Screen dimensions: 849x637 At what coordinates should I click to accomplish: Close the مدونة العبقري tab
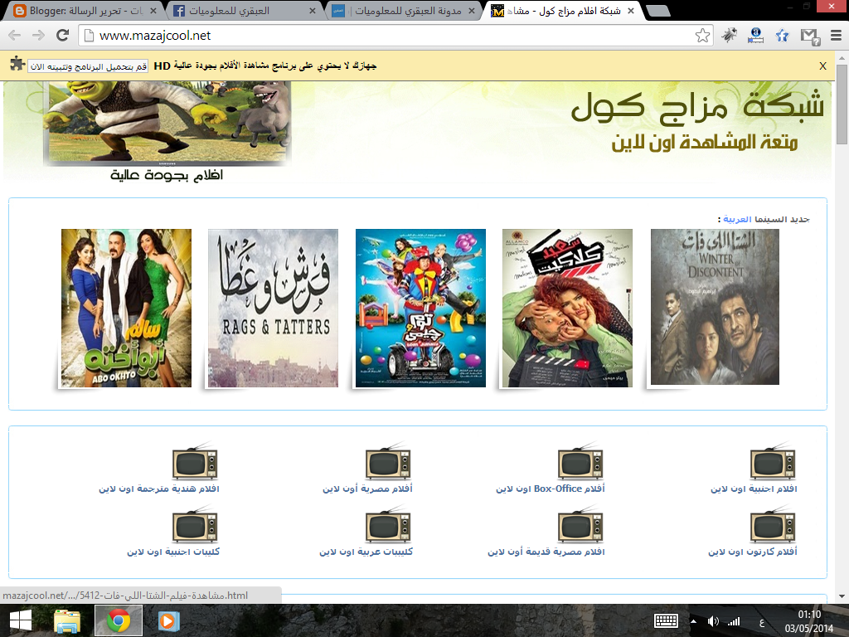pos(472,11)
